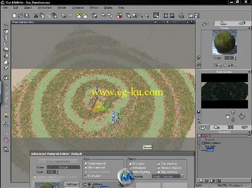Open the Atmosphere menu
252x188 pixels.
pyautogui.click(x=45, y=7)
